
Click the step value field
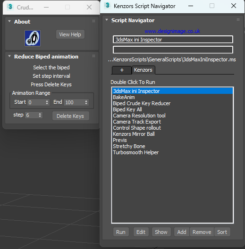pyautogui.click(x=31, y=115)
